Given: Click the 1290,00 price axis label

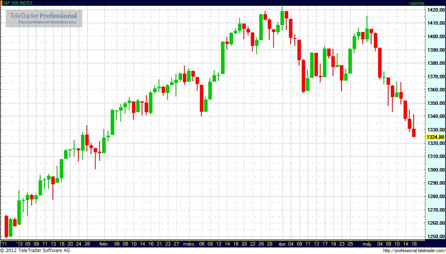Looking at the screenshot, I should (x=436, y=183).
